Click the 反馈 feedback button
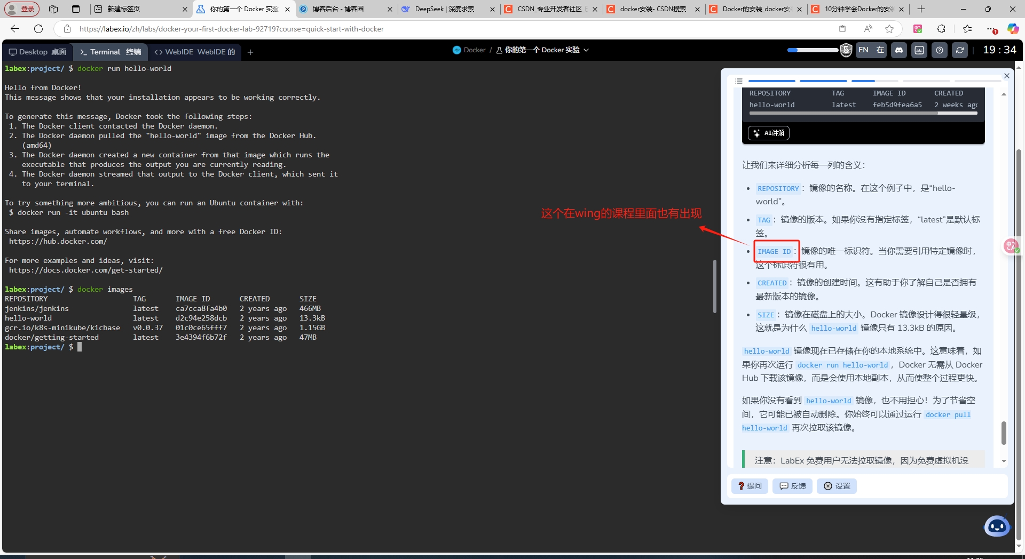The height and width of the screenshot is (559, 1025). click(x=792, y=486)
